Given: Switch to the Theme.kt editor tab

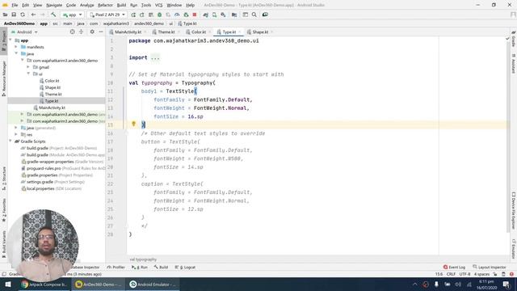Looking at the screenshot, I should 166,32.
